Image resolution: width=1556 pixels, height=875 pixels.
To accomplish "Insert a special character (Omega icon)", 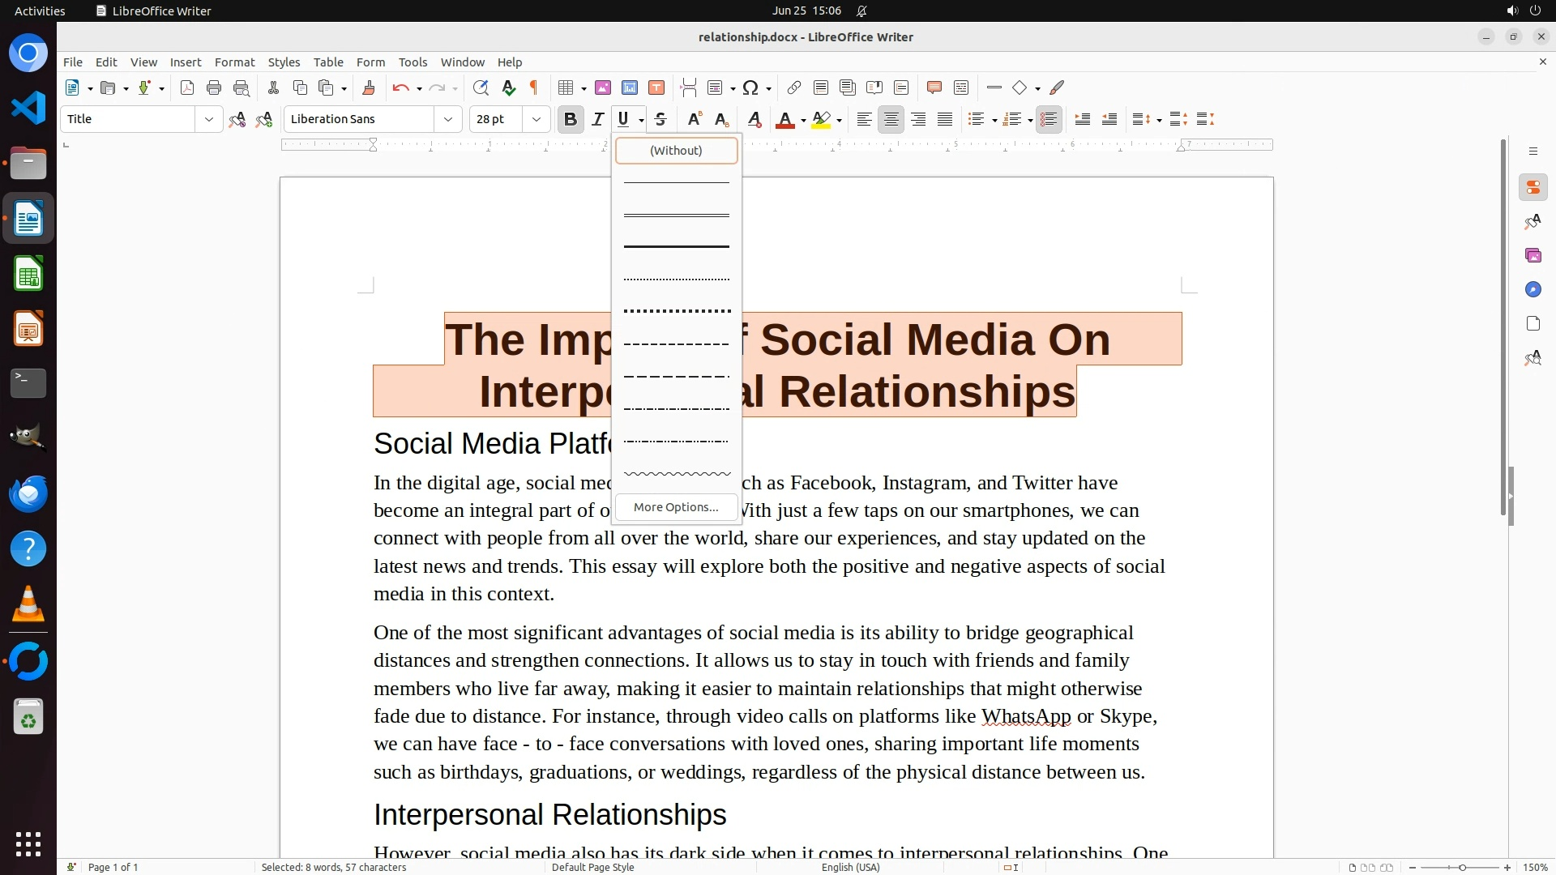I will point(750,88).
